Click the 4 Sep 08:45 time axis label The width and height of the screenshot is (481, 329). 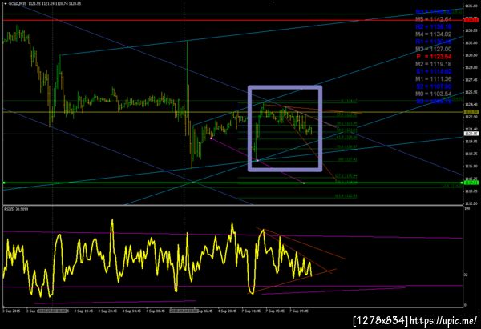pyautogui.click(x=156, y=311)
